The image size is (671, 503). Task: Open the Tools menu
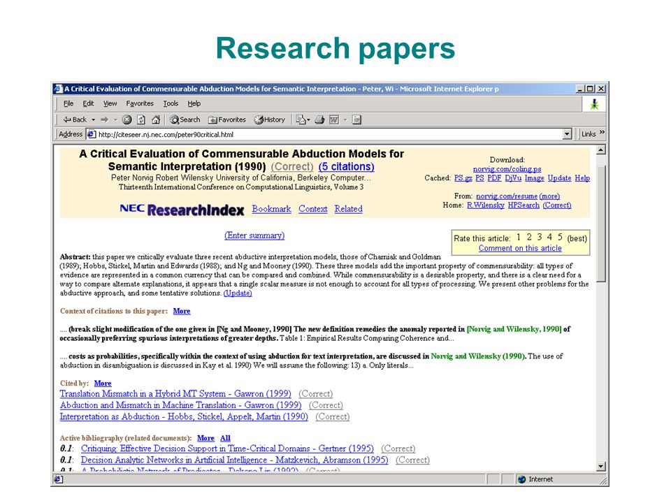click(x=171, y=103)
